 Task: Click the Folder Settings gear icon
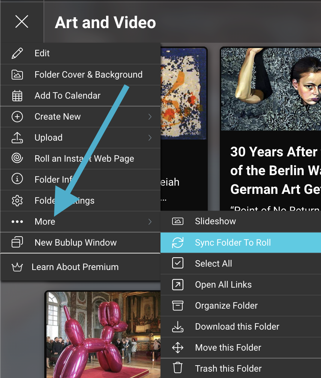(17, 201)
